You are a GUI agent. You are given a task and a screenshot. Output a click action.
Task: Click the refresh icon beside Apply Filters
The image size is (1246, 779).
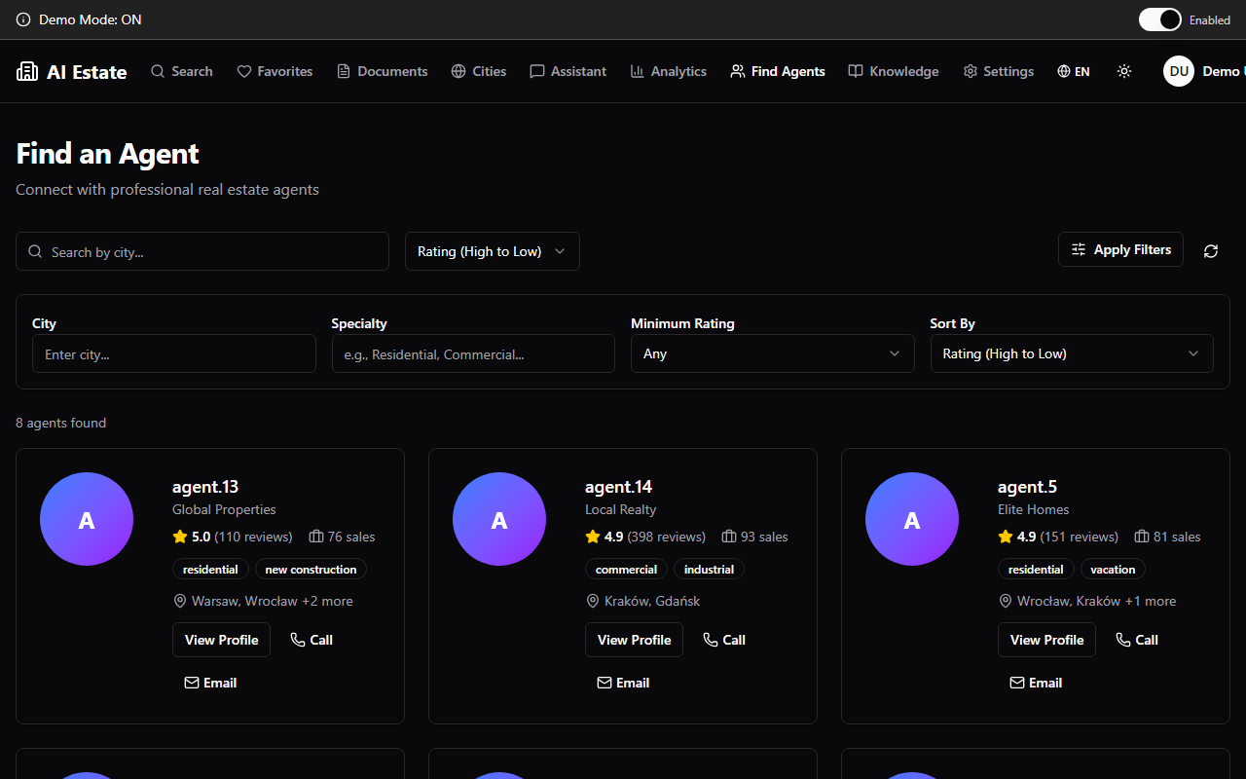point(1211,251)
